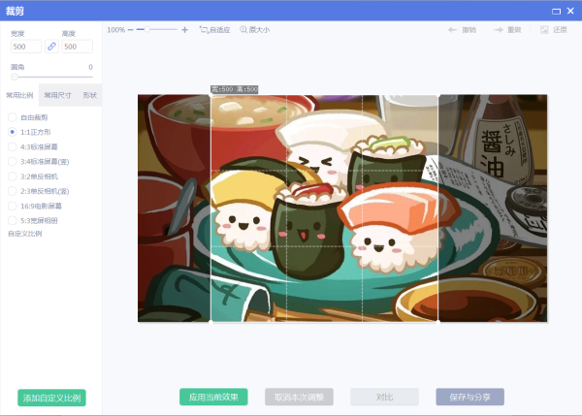Image resolution: width=582 pixels, height=416 pixels.
Task: Select the 16:9电影屏幕 ratio
Action: [x=35, y=206]
